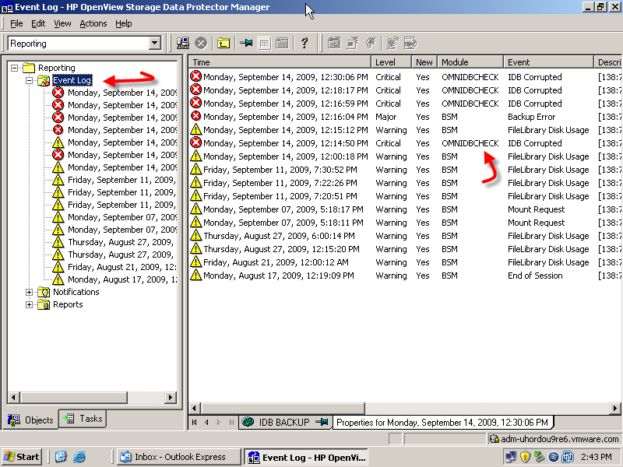Click the network connection tray icon
Image resolution: width=623 pixels, height=467 pixels.
tap(511, 457)
